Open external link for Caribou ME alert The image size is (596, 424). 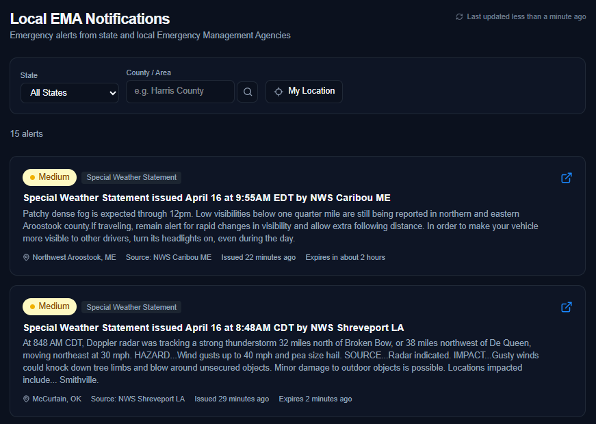click(x=566, y=178)
